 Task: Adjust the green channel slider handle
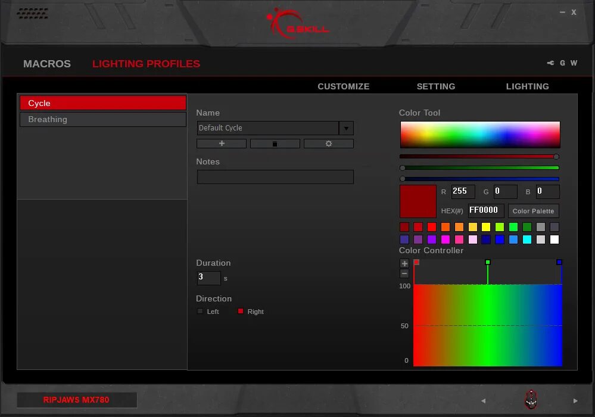(x=403, y=168)
